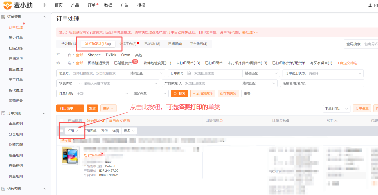Click the 保存筛选项 button
The image size is (378, 195).
(228, 93)
